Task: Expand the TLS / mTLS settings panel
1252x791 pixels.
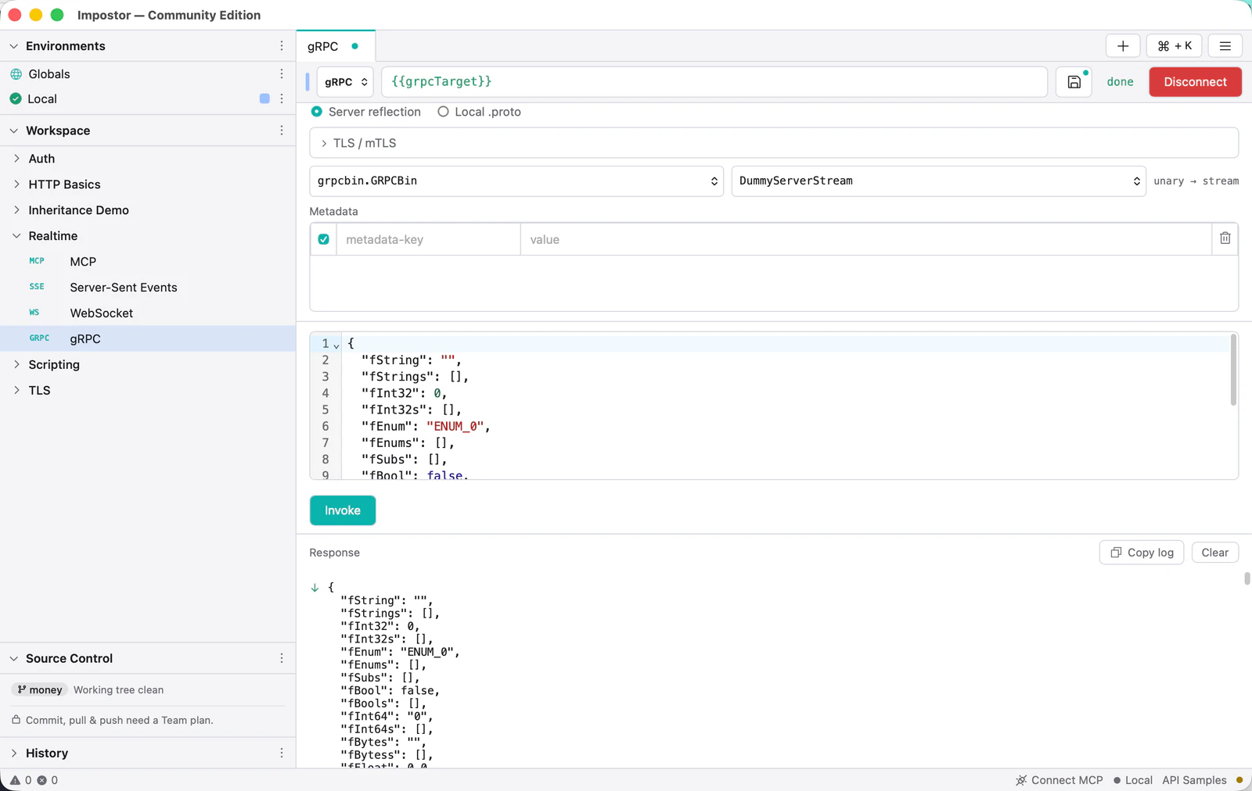Action: click(x=773, y=143)
